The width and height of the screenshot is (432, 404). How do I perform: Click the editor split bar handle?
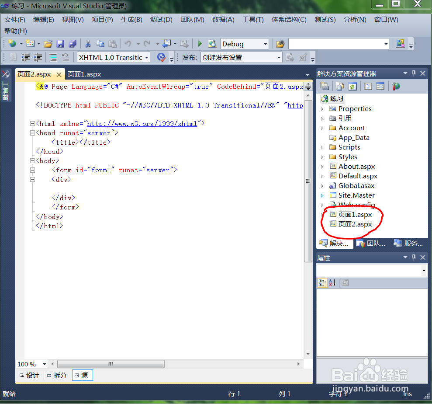point(308,86)
